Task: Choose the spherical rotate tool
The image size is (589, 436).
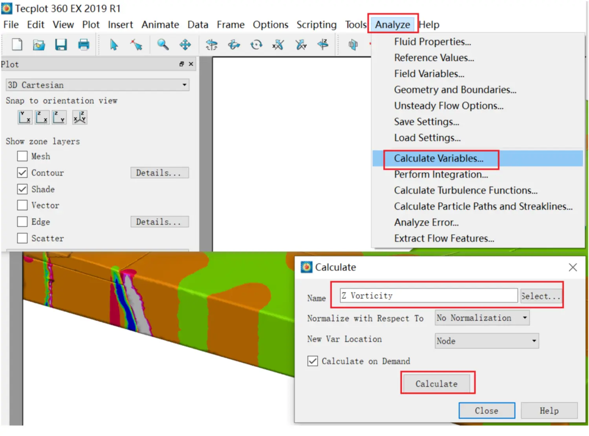Action: click(212, 44)
